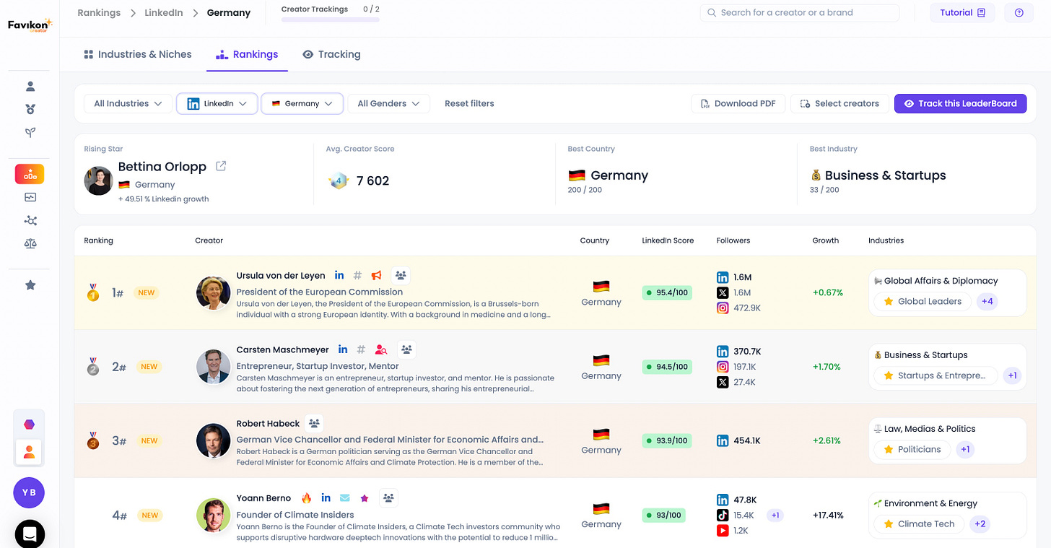
Task: Click the Politicians niche tag
Action: point(912,449)
